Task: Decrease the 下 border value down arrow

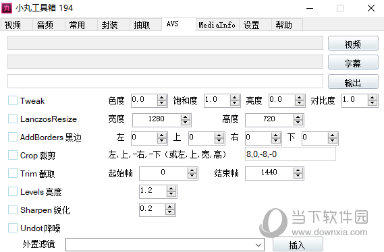Action: tap(332, 141)
